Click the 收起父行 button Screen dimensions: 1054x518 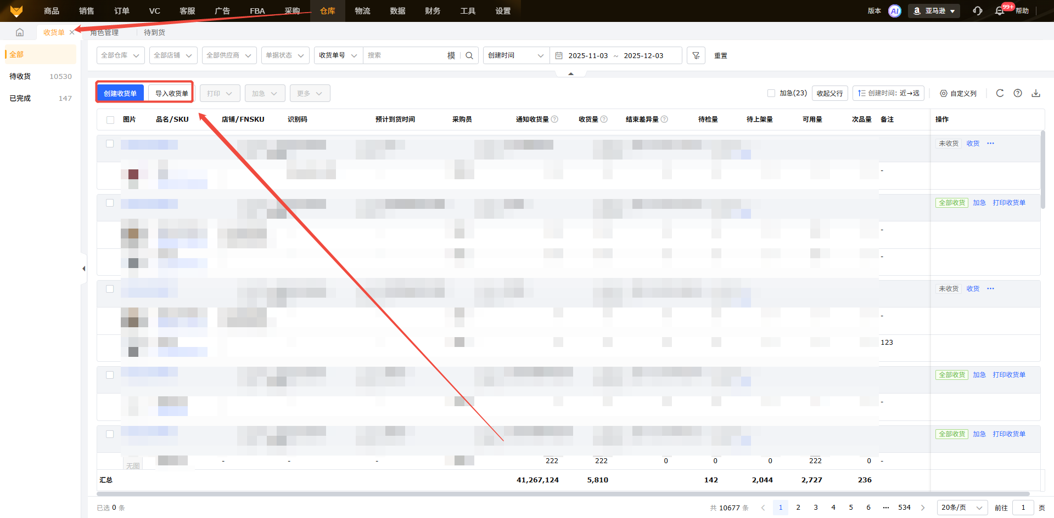(x=829, y=93)
